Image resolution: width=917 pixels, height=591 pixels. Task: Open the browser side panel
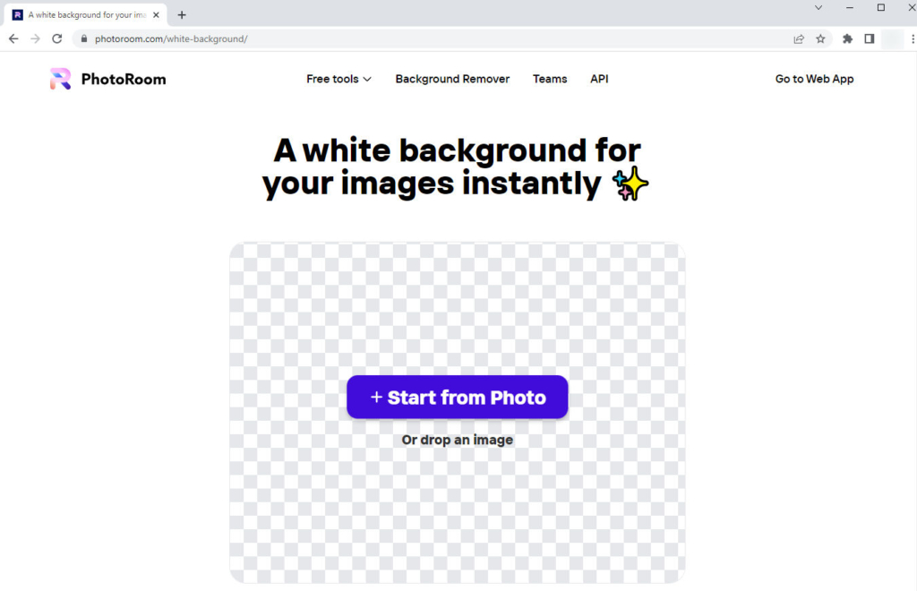point(870,39)
